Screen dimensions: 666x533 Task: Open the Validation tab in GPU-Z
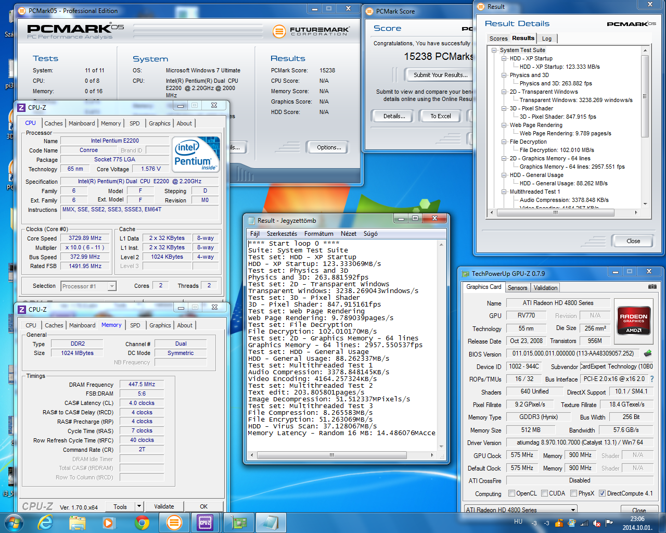[x=545, y=287]
